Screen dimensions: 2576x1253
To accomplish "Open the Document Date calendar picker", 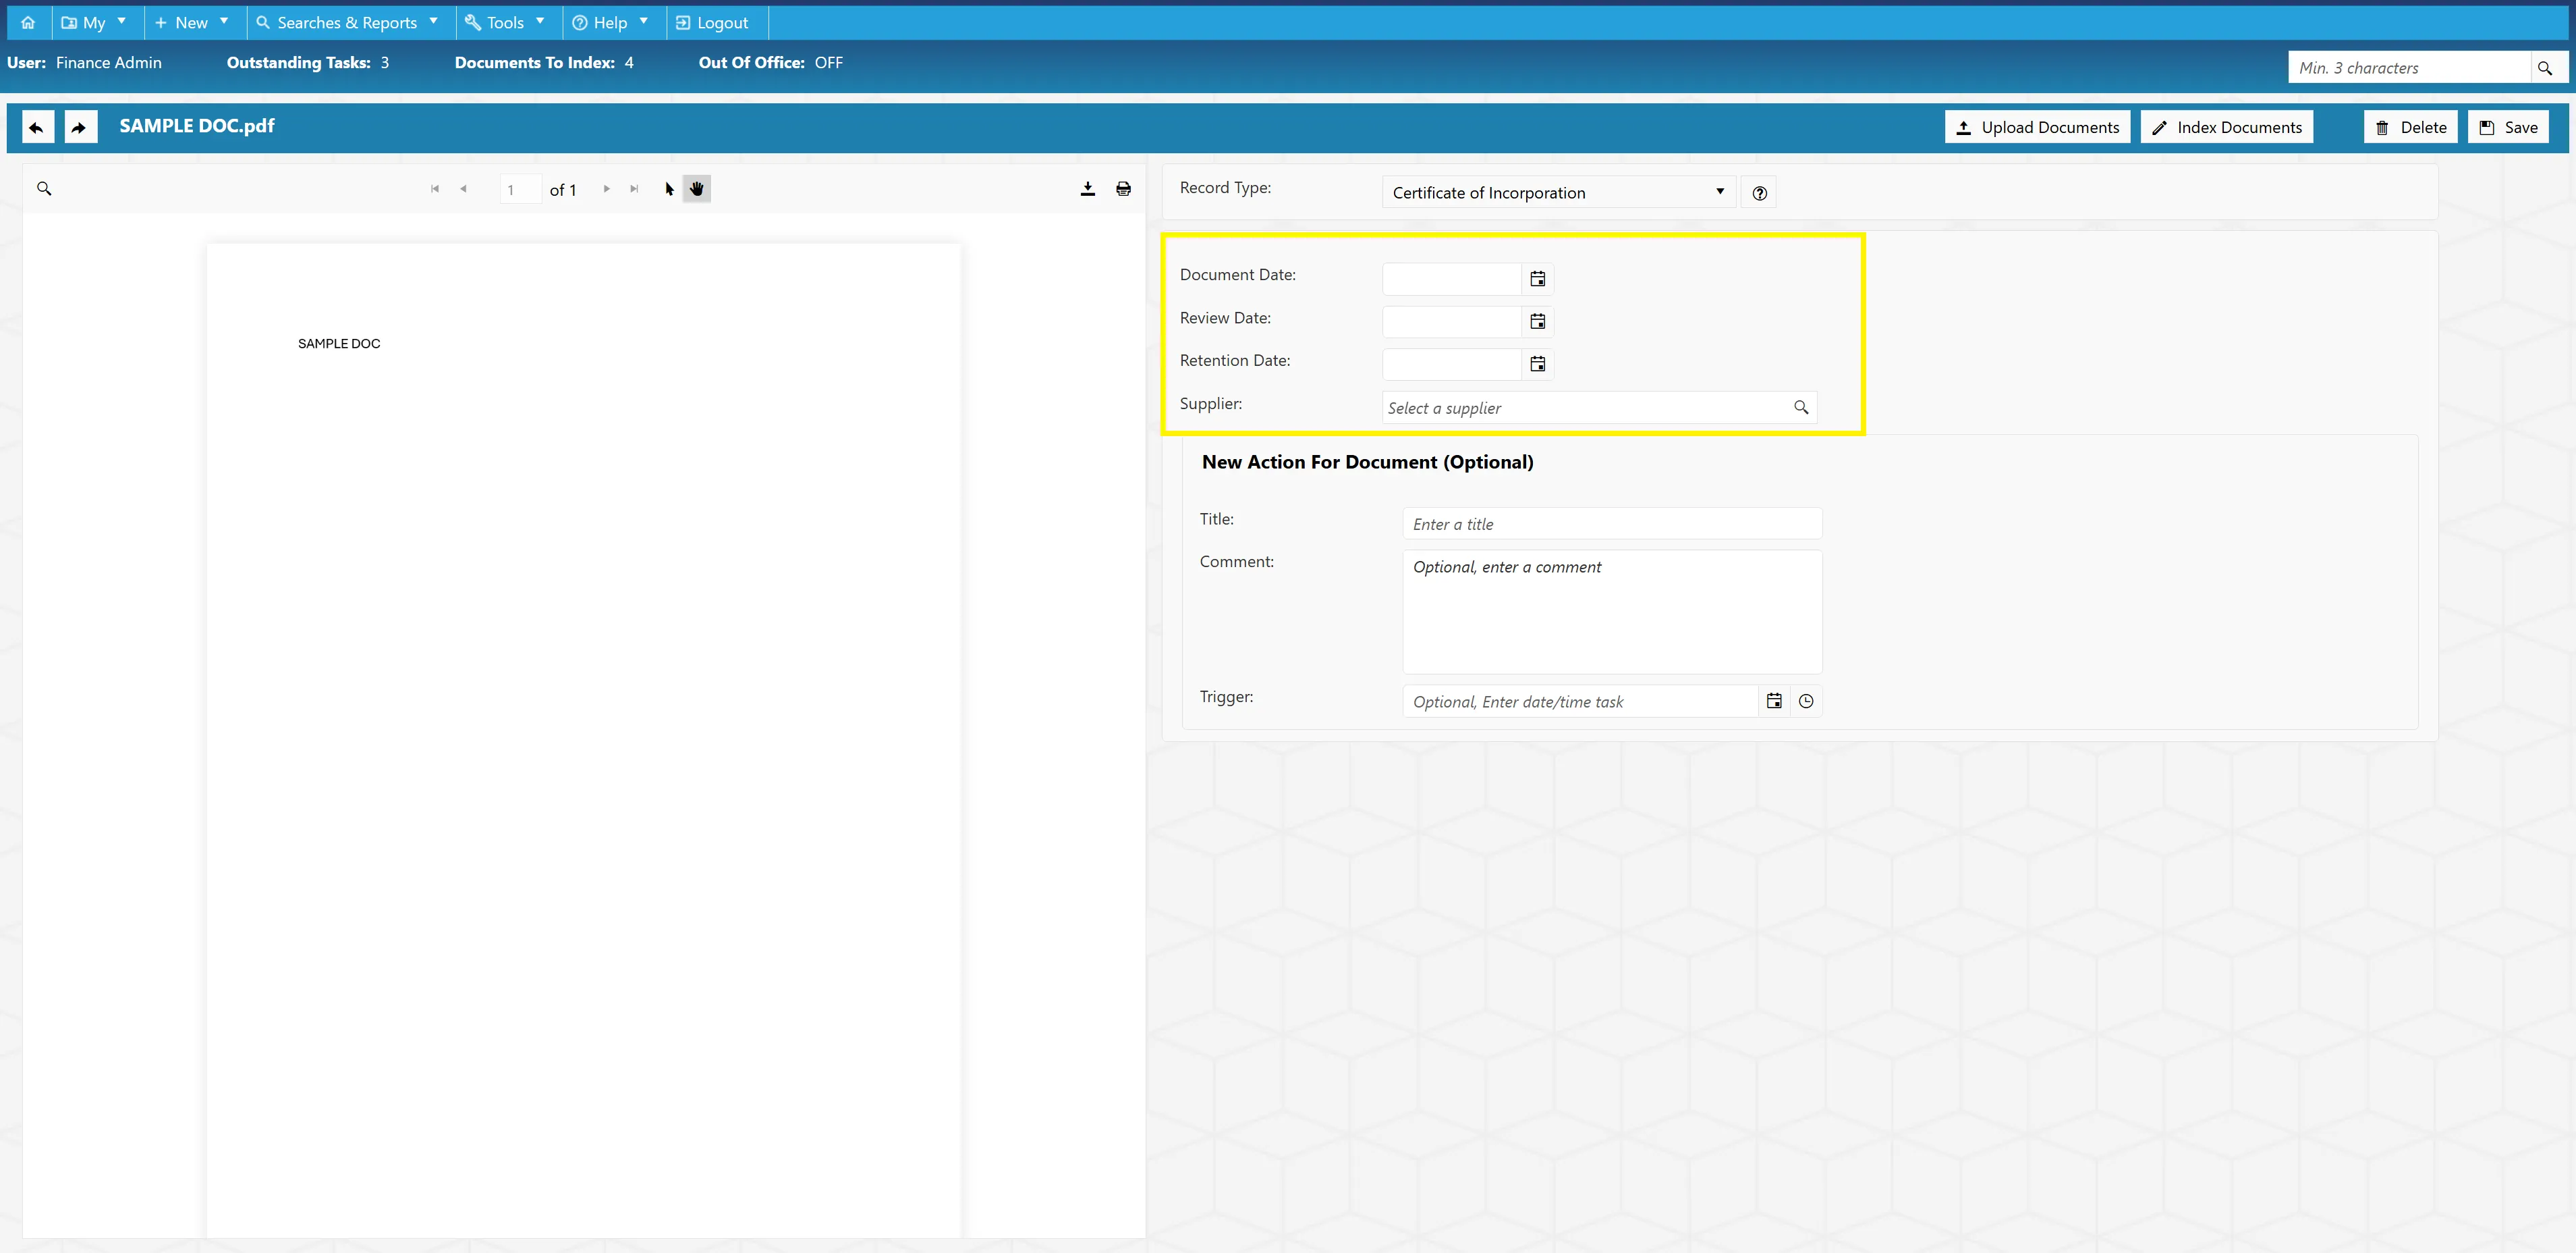I will [x=1537, y=279].
